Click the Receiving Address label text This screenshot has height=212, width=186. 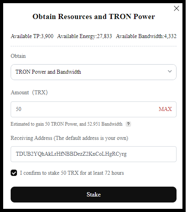coord(70,138)
